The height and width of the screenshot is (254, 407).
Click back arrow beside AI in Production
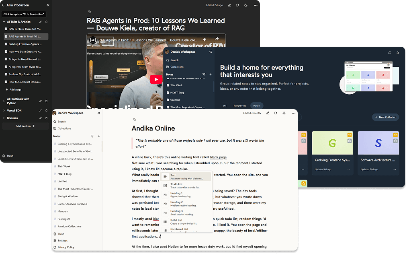3,5
